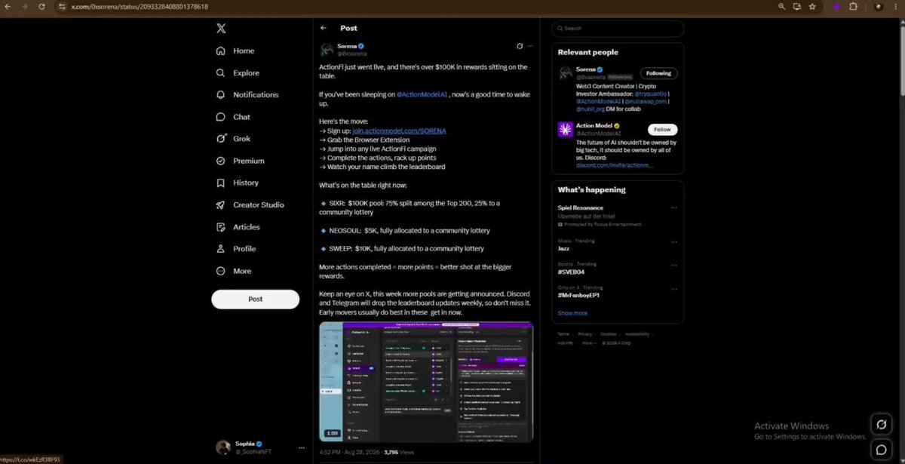Select the #SVEB04 trending topic

click(571, 272)
